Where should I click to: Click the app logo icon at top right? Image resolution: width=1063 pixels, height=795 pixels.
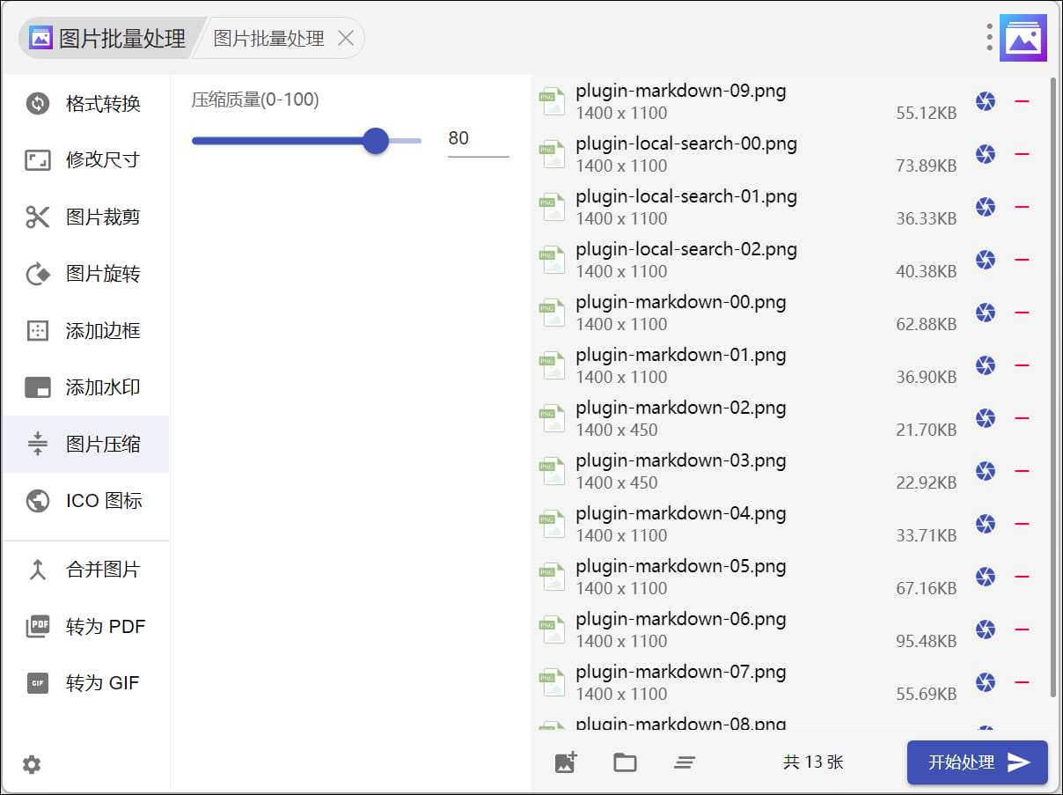[1023, 38]
